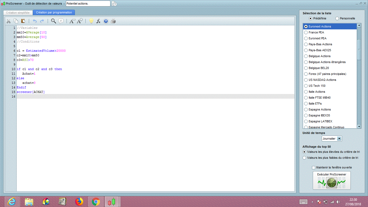The width and height of the screenshot is (368, 207).
Task: Toggle comment on code with the // icon
Action: pyautogui.click(x=61, y=21)
